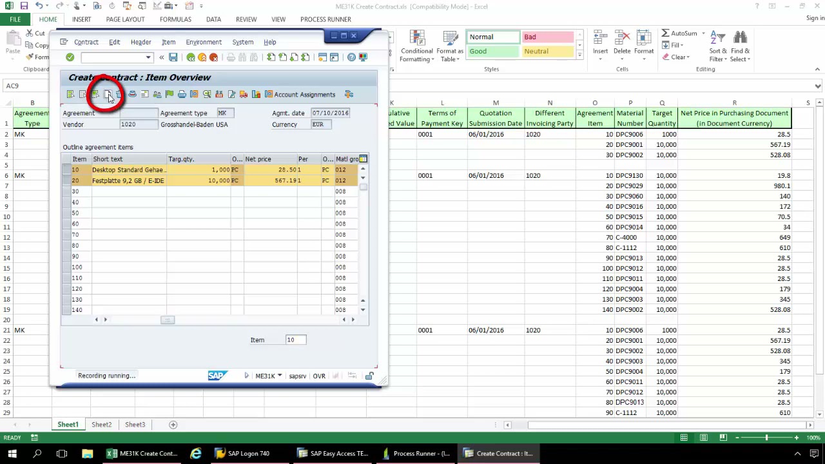Select row selector for item 60
Viewport: 825px width, 464px height.
[x=66, y=224]
